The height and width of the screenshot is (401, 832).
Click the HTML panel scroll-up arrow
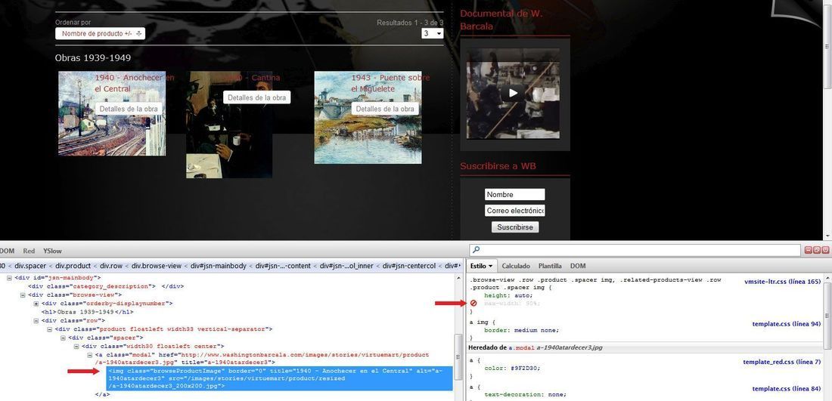click(459, 278)
